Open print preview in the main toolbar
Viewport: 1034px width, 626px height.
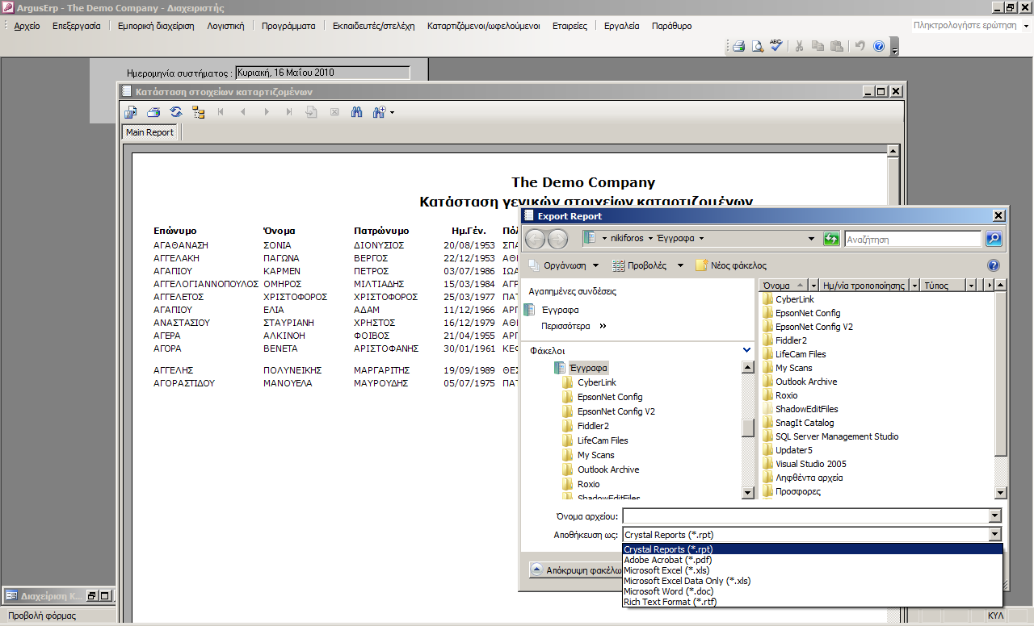[757, 46]
